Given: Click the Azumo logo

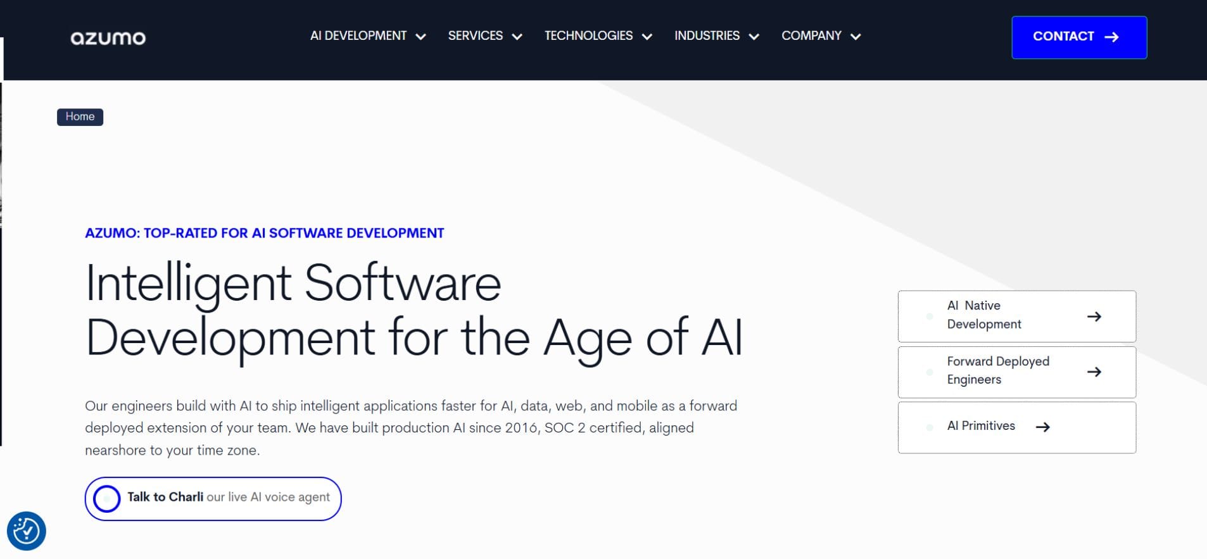Looking at the screenshot, I should point(108,38).
